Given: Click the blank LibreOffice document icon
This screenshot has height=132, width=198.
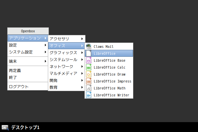Looking at the screenshot, I should click(x=89, y=53).
